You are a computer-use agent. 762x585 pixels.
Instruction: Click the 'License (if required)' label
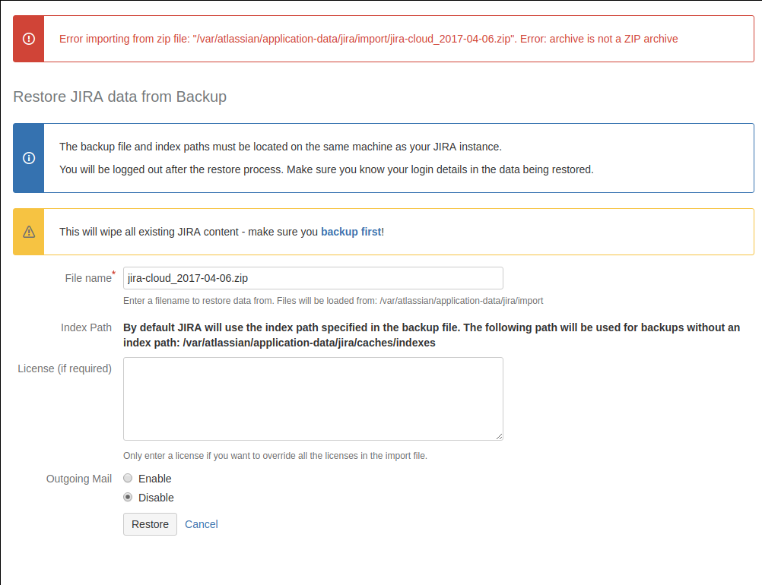(65, 369)
